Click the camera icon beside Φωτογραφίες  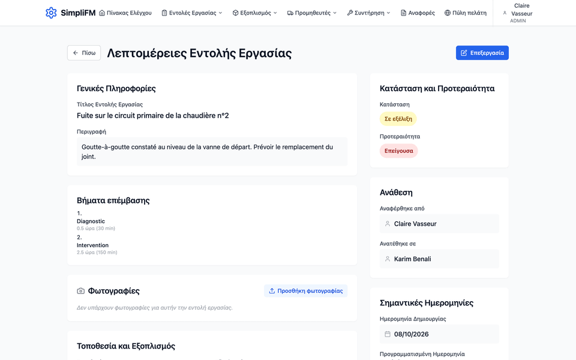[x=81, y=291]
